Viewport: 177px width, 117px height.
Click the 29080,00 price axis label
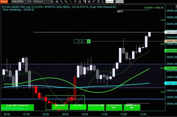point(172,11)
